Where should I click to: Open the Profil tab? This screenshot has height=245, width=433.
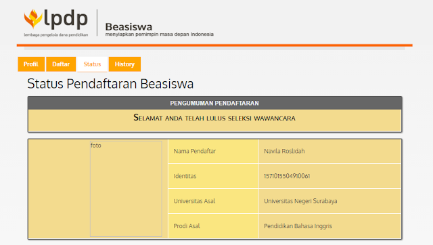tap(31, 64)
